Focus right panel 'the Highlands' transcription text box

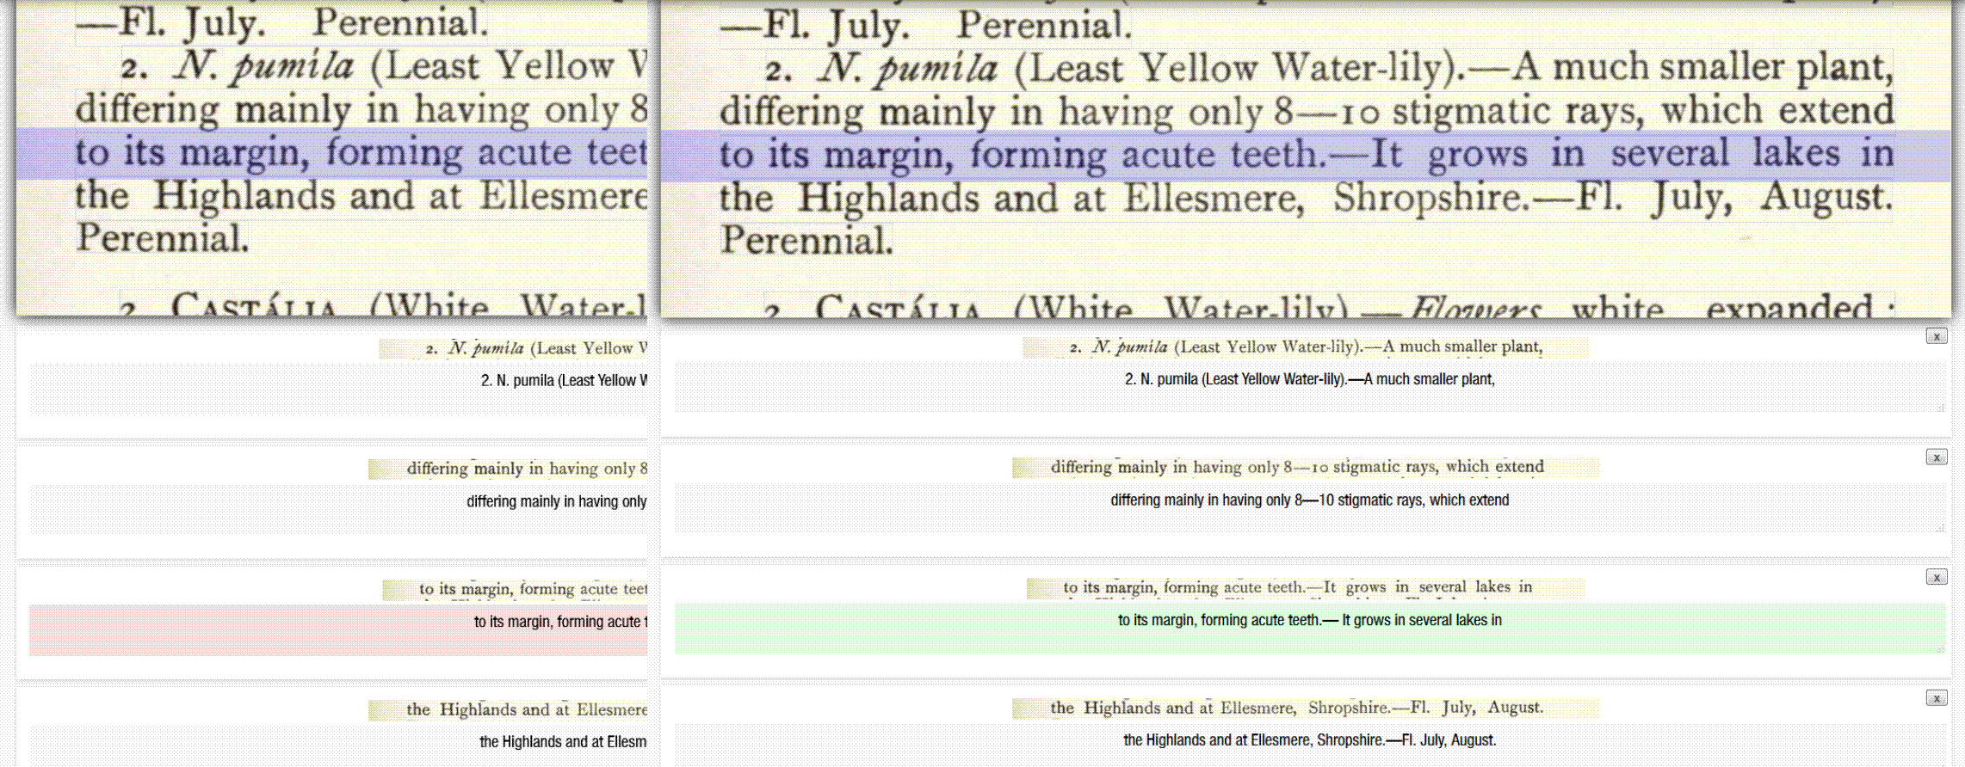pos(1308,748)
